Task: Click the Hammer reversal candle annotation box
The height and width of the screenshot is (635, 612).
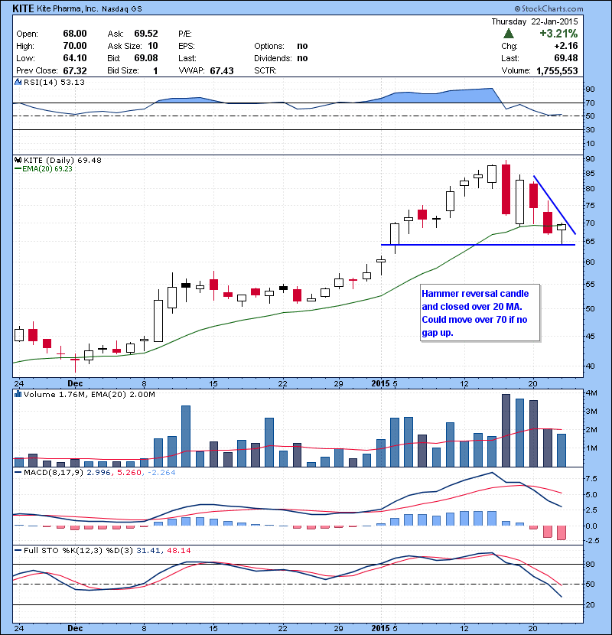Action: coord(480,313)
